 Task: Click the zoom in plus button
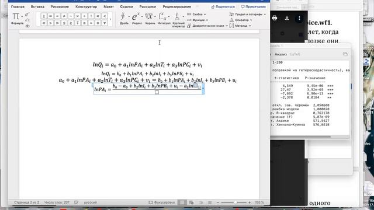[x=250, y=202]
